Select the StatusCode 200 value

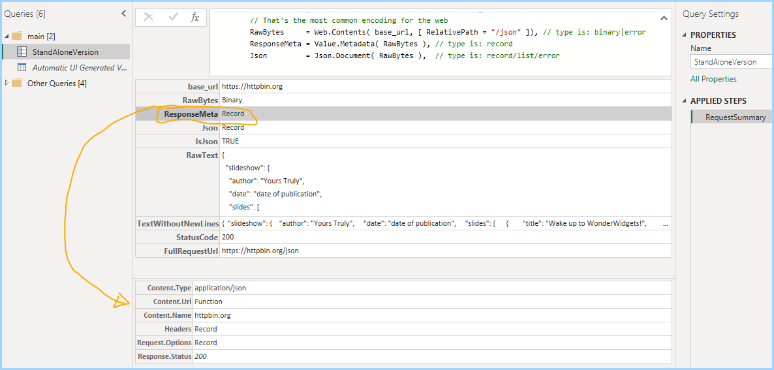[228, 238]
